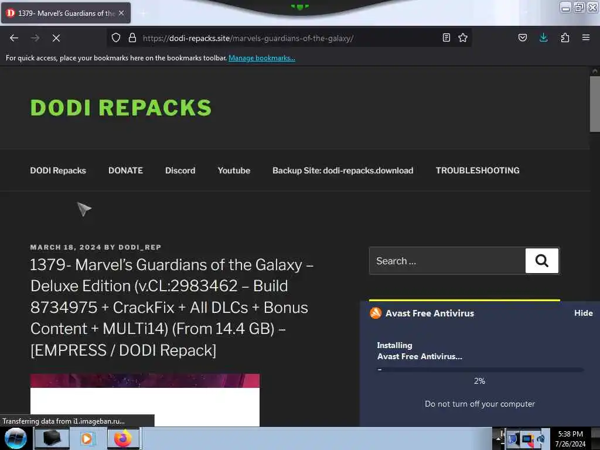Bookmark this page with the star icon

point(463,37)
